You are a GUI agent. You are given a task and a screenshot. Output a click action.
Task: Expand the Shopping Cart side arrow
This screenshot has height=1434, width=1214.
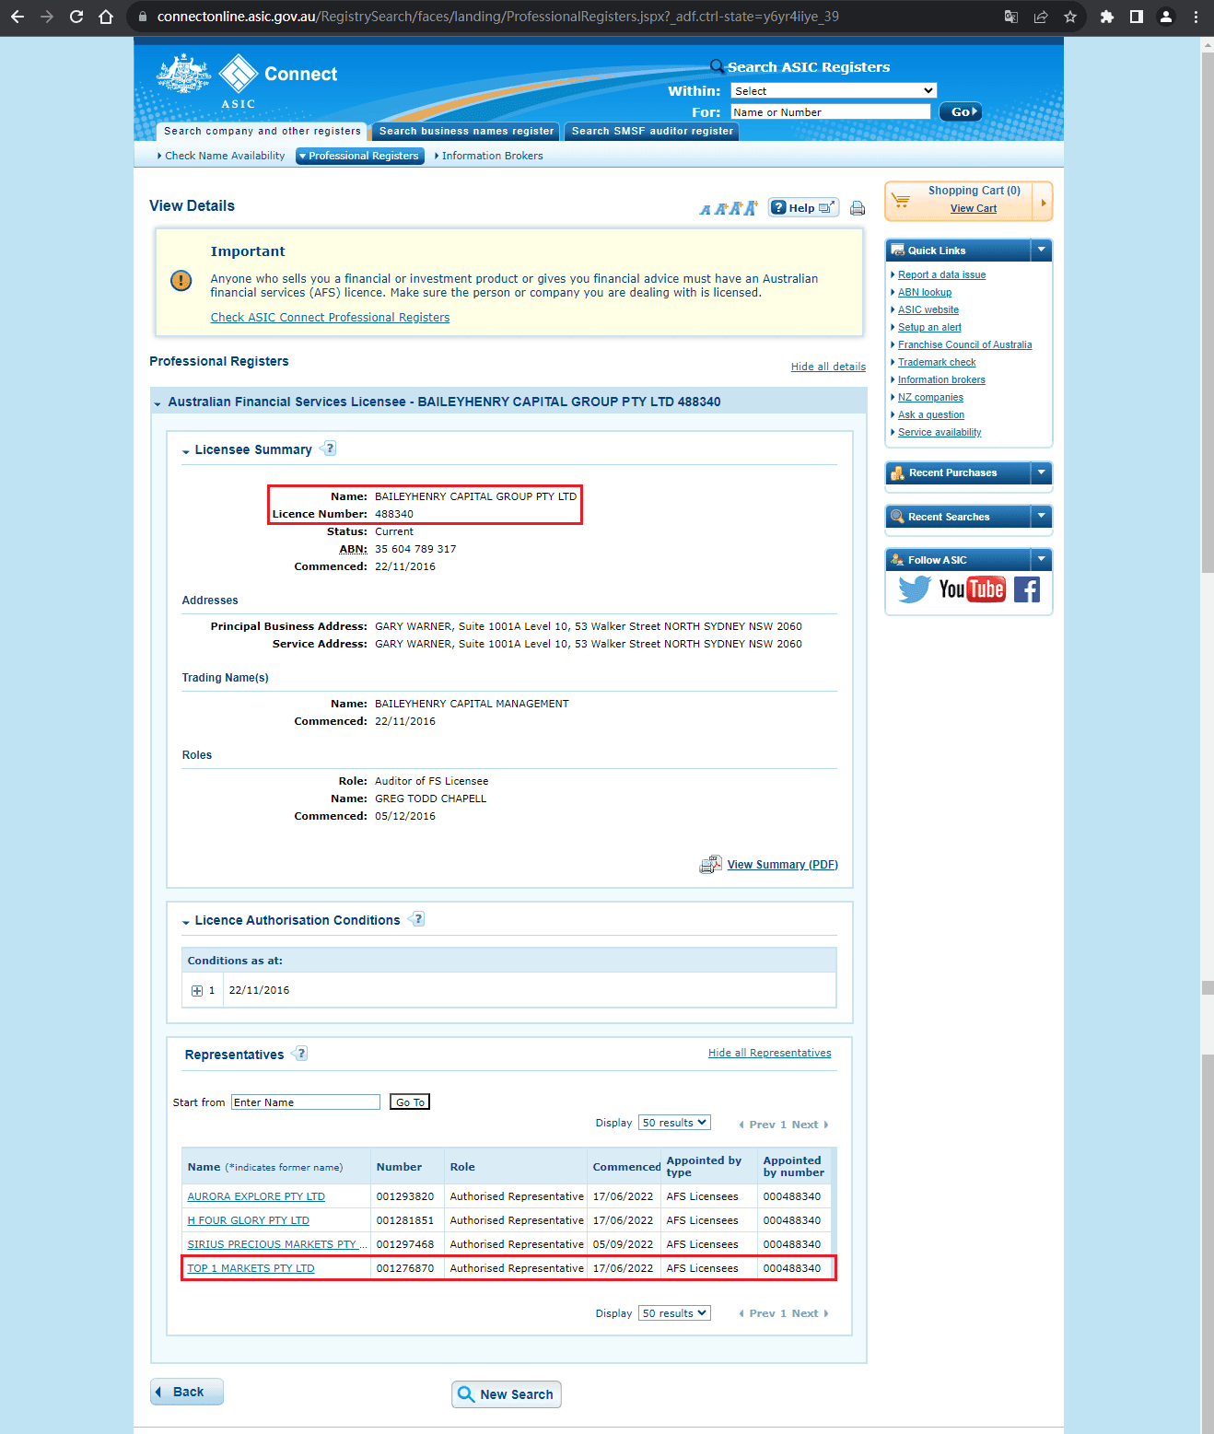[1043, 202]
